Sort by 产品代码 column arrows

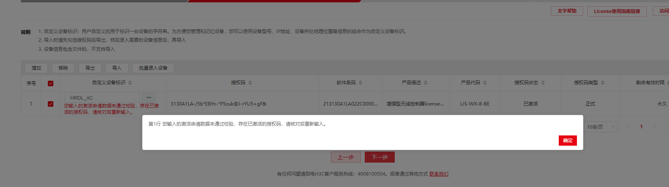click(x=485, y=83)
